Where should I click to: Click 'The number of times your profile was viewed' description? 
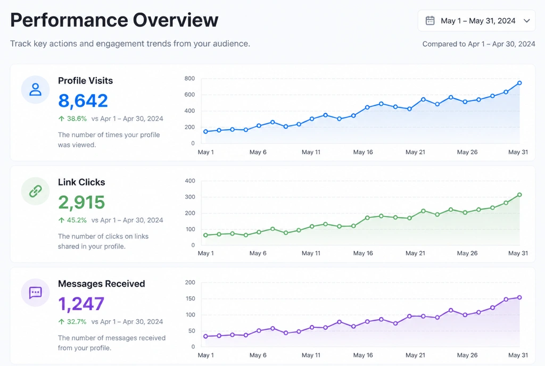[x=109, y=140]
